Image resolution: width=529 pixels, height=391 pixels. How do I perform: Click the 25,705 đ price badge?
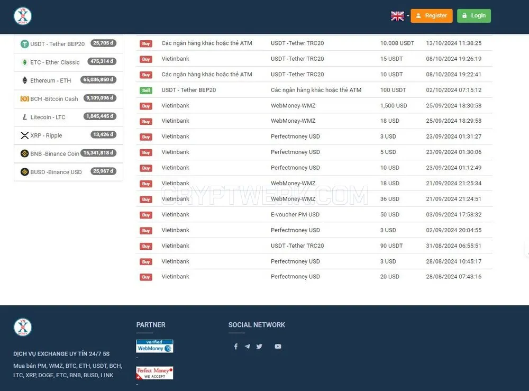tap(103, 43)
